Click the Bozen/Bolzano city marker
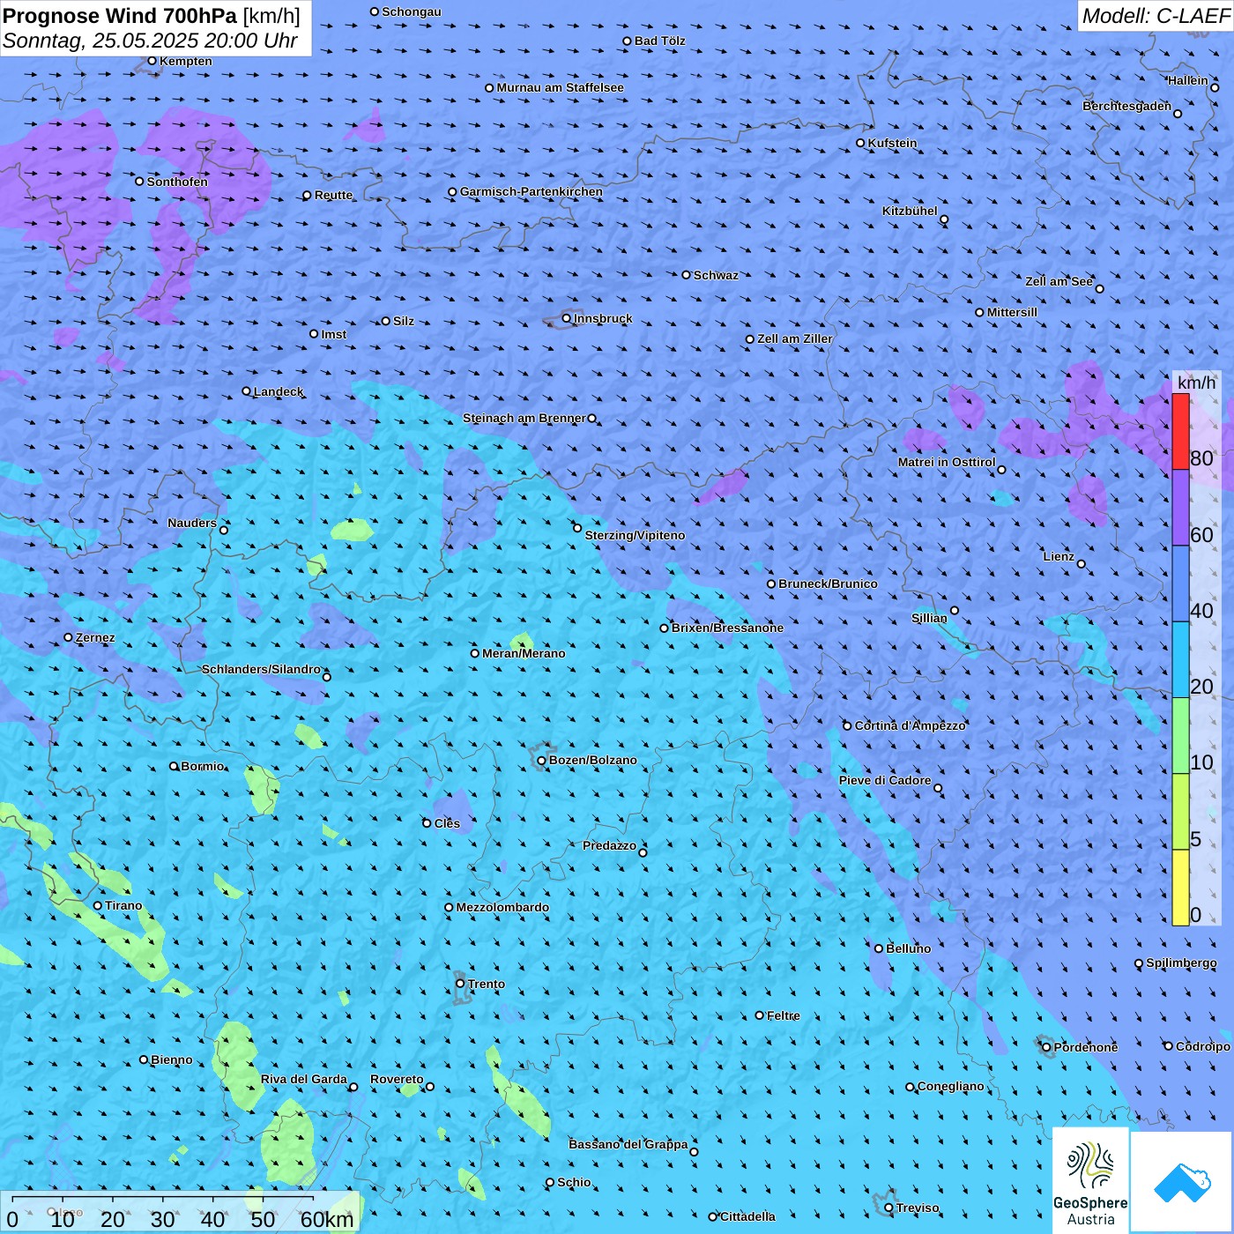The height and width of the screenshot is (1234, 1234). (541, 761)
